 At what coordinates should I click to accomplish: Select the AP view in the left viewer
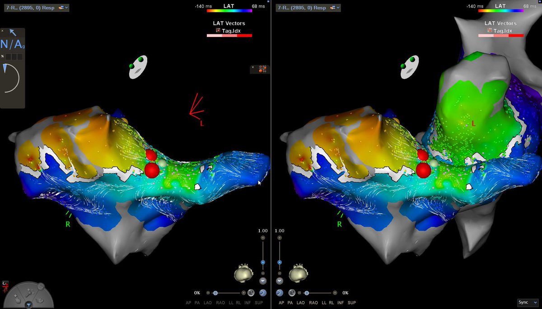tap(188, 303)
